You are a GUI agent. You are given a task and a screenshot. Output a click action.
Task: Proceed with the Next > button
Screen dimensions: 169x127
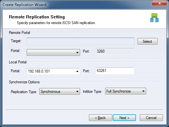(125, 118)
